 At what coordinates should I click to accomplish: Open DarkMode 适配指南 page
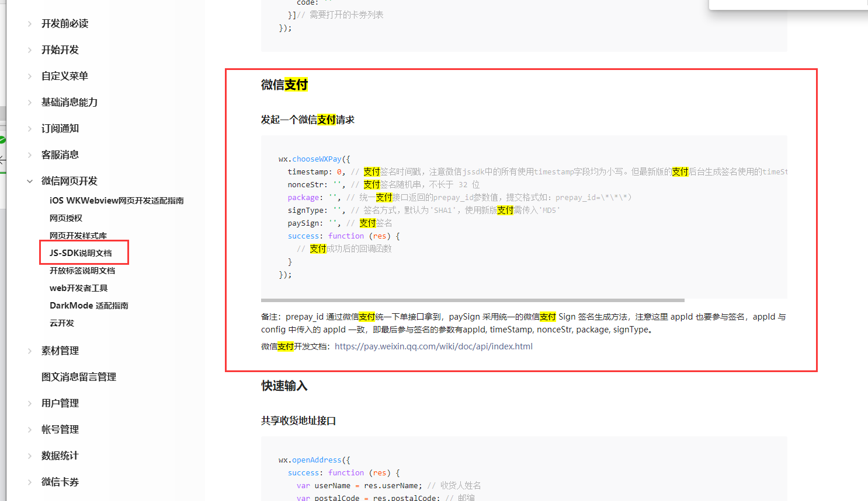coord(89,306)
